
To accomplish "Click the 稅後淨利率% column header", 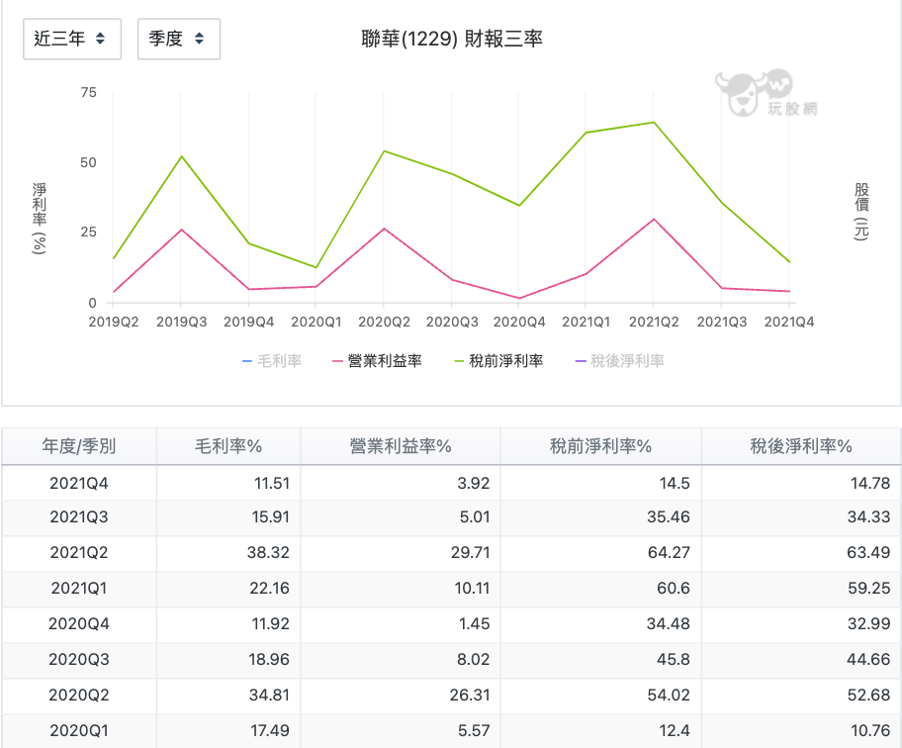I will click(801, 446).
